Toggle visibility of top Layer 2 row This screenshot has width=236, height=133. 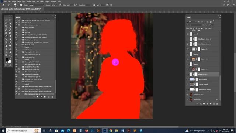click(x=188, y=34)
